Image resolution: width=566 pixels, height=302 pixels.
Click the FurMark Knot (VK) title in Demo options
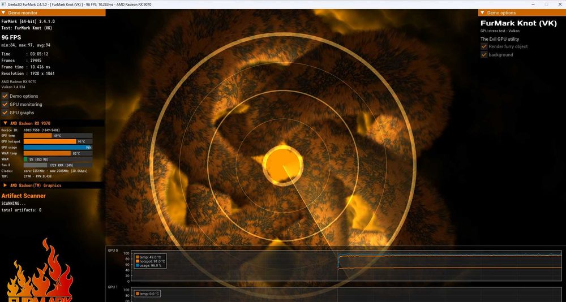tap(518, 23)
